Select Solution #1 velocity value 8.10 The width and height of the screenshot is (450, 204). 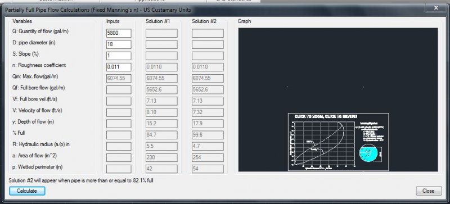pyautogui.click(x=161, y=112)
